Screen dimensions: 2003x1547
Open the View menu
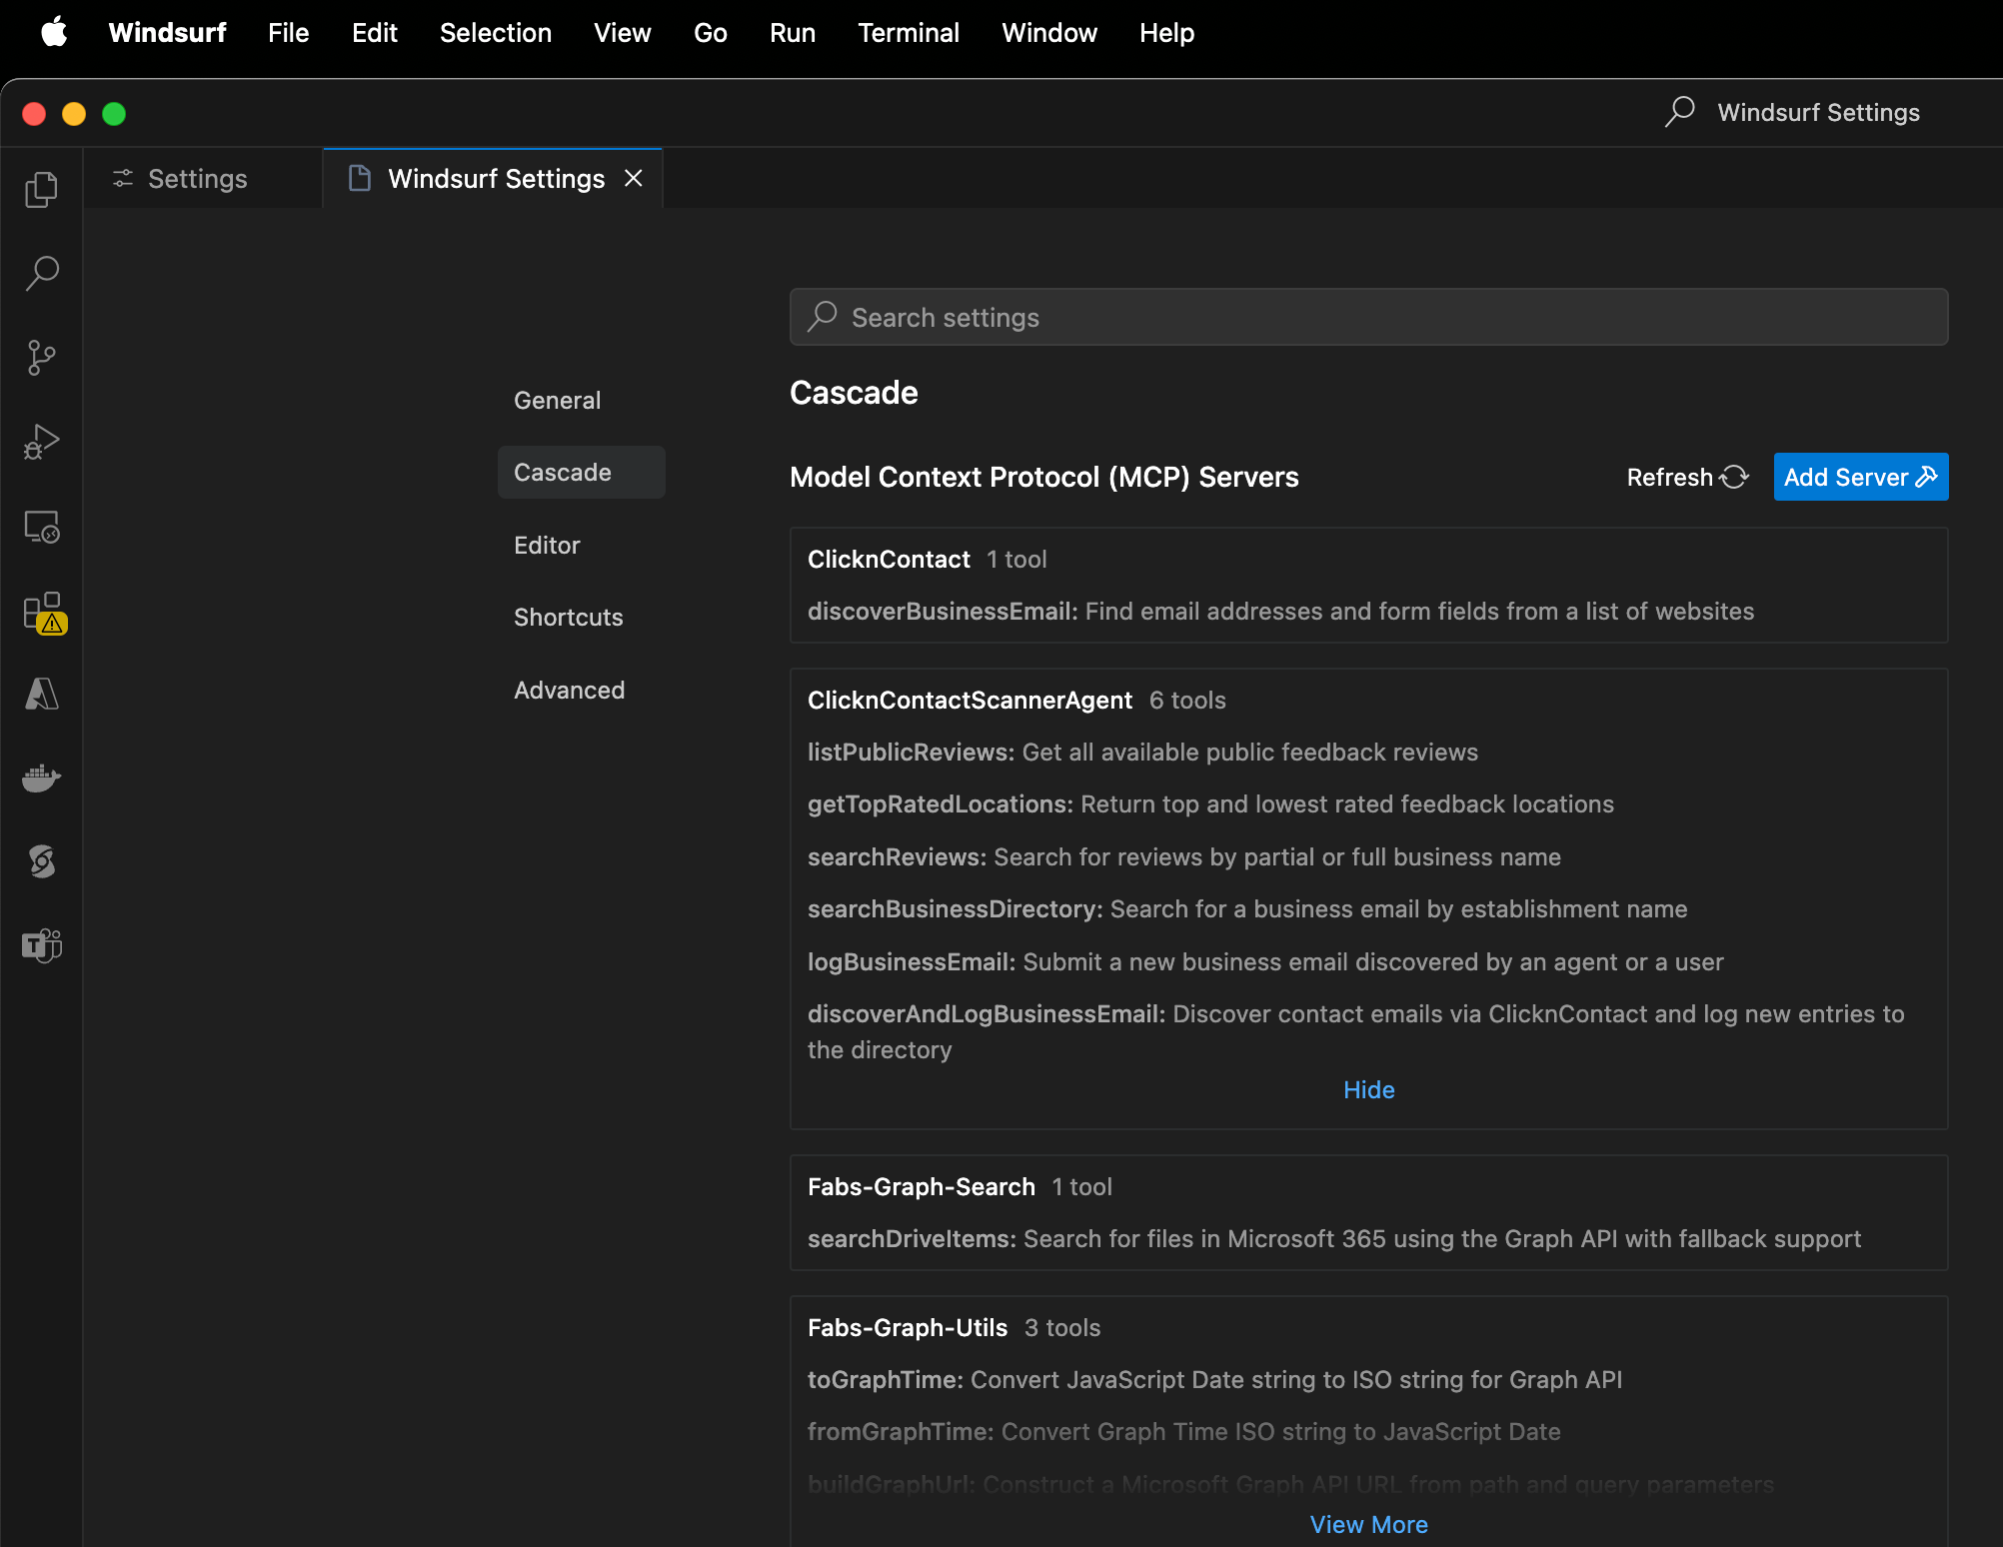click(x=623, y=32)
